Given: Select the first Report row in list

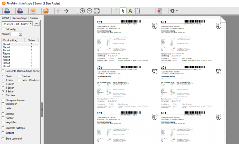Looking at the screenshot, I should [x=20, y=44].
